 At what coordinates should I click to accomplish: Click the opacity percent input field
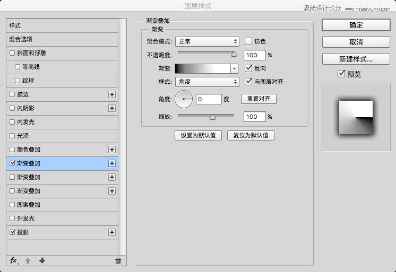[x=255, y=55]
